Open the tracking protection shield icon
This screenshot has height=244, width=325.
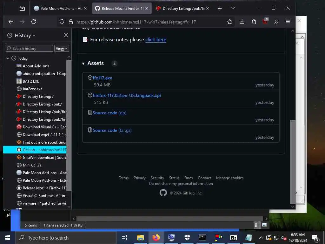pyautogui.click(x=62, y=22)
